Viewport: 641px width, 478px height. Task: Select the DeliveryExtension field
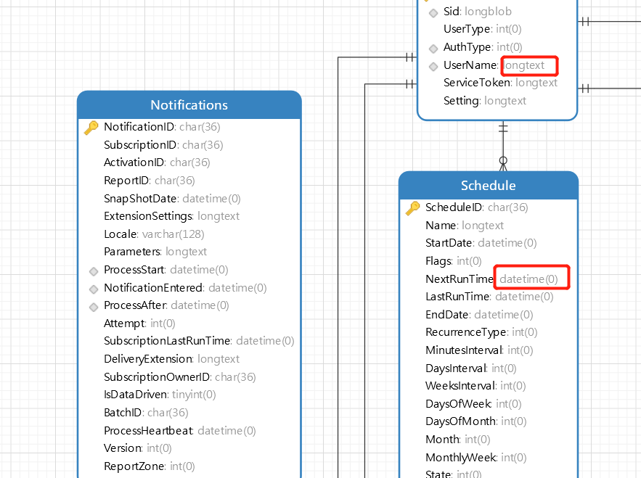pos(172,359)
